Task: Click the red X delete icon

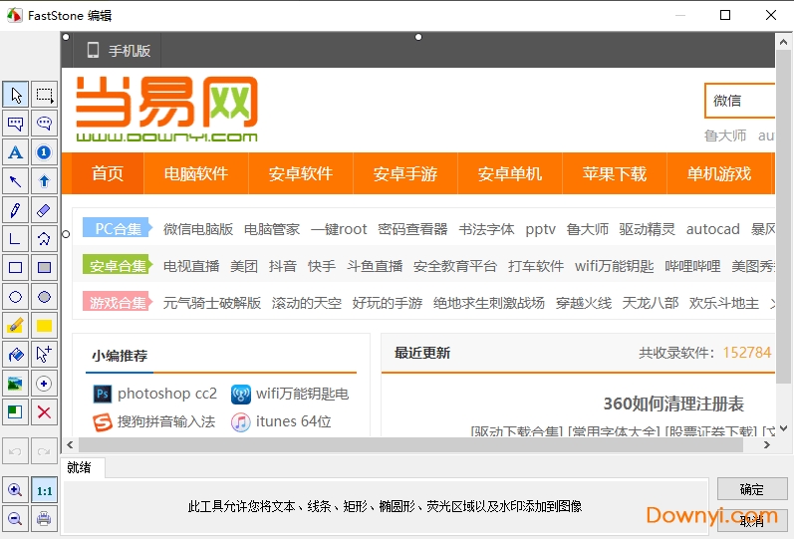Action: pos(45,411)
